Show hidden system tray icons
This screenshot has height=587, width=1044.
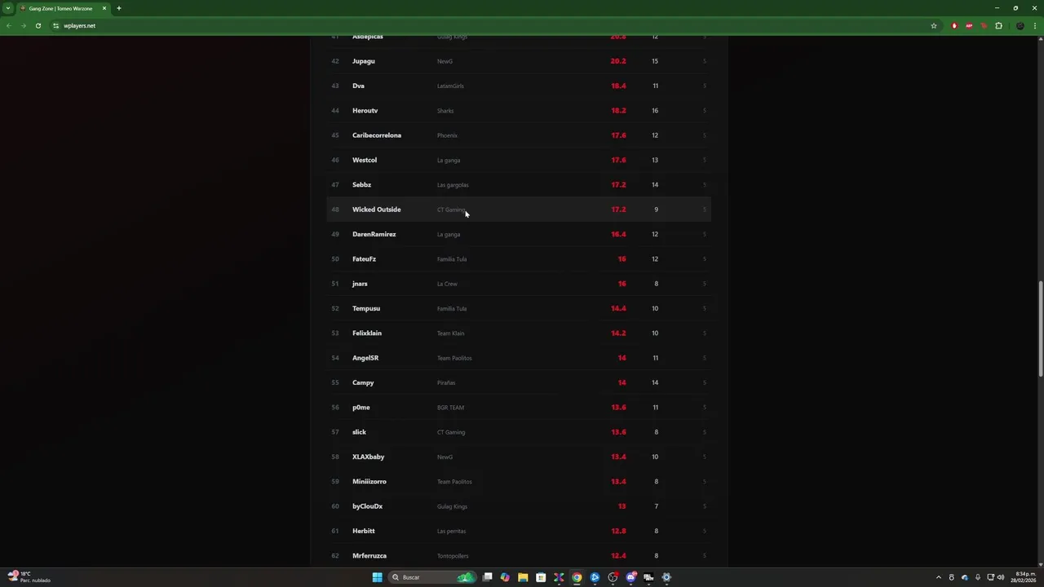pos(938,577)
